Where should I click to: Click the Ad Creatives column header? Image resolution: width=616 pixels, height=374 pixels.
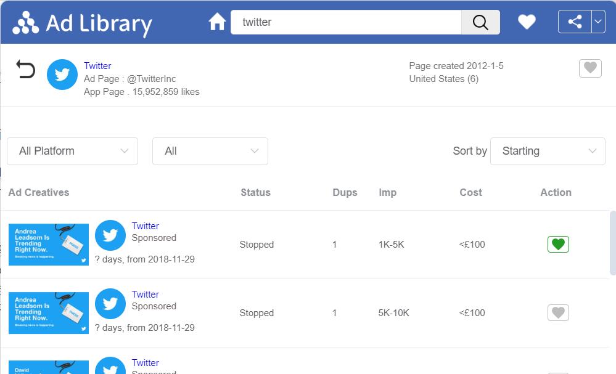point(39,192)
